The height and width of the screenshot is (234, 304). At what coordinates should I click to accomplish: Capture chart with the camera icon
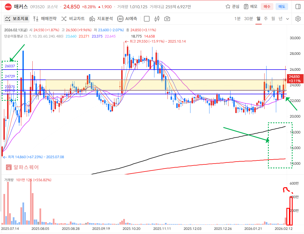pos(167,19)
